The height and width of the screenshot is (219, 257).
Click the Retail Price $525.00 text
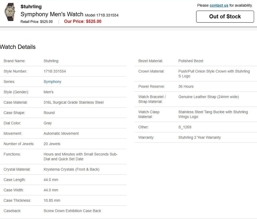(x=37, y=22)
